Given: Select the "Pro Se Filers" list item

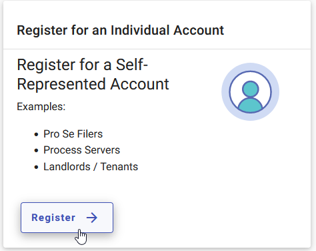Looking at the screenshot, I should click(73, 134).
